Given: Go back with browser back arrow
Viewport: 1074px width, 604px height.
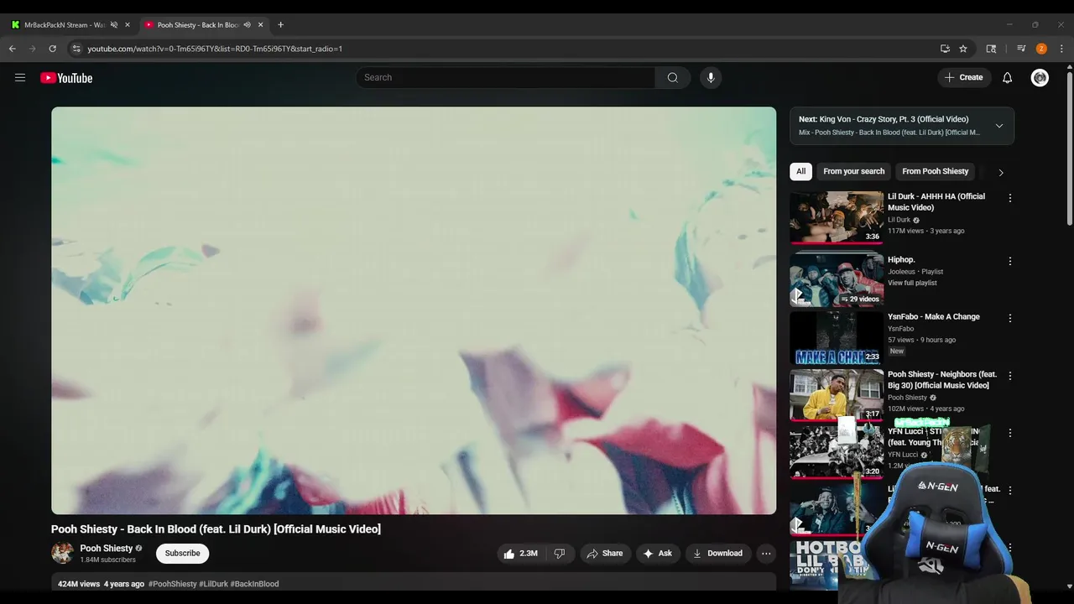Looking at the screenshot, I should click(13, 49).
